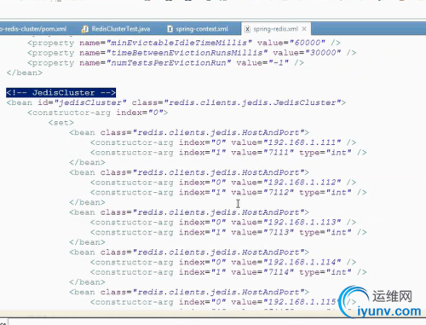The width and height of the screenshot is (426, 325).
Task: Click the opening <set> tag
Action: (60, 123)
